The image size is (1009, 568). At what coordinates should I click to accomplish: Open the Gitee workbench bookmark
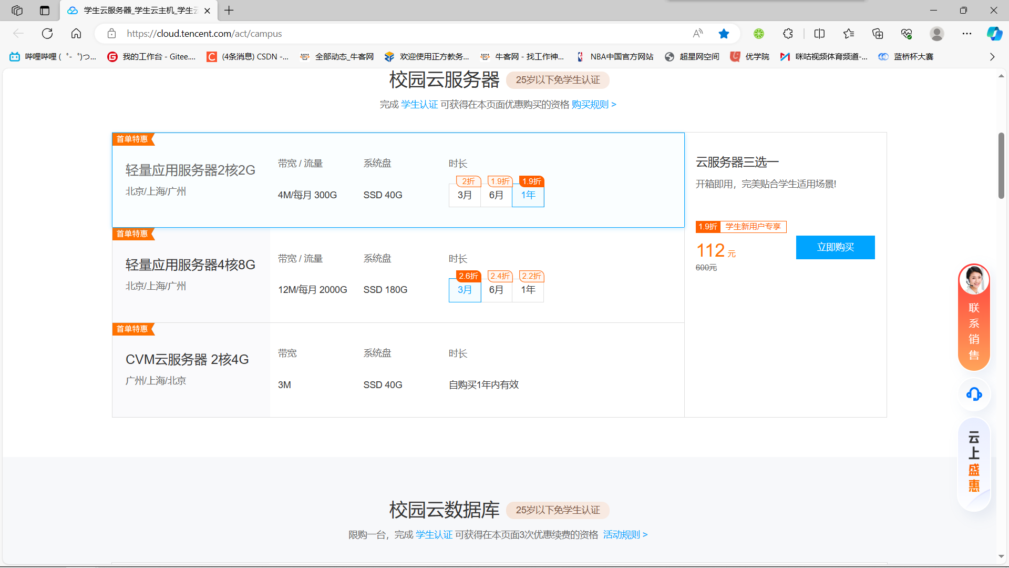pyautogui.click(x=151, y=57)
